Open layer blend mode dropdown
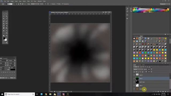The width and height of the screenshot is (171, 96). (x=138, y=69)
